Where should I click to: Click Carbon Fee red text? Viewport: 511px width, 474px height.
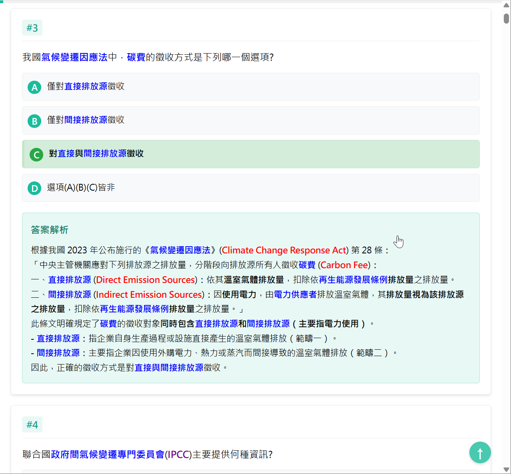pyautogui.click(x=344, y=265)
